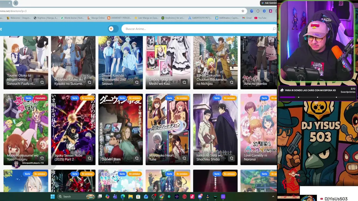Click the list icon on 29-sai Dokushin card

232,82
